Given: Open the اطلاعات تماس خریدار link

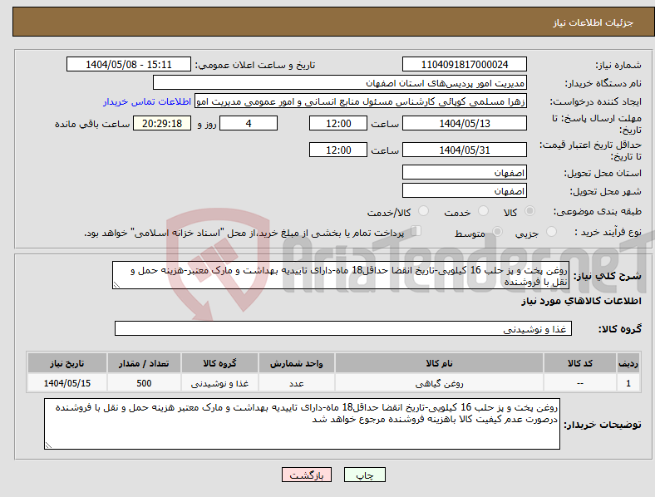Looking at the screenshot, I should pos(147,101).
